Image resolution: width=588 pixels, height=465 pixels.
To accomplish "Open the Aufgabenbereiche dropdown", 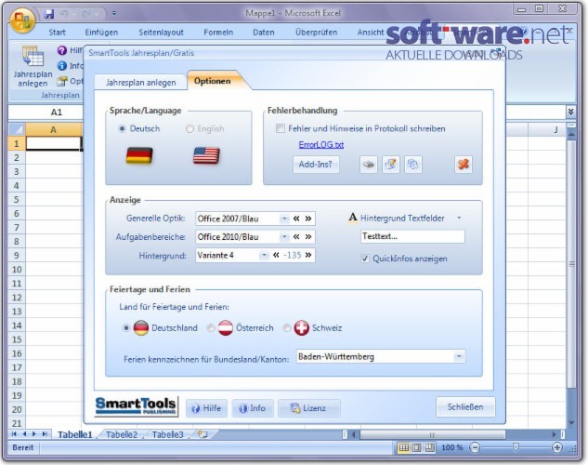I will tap(284, 237).
